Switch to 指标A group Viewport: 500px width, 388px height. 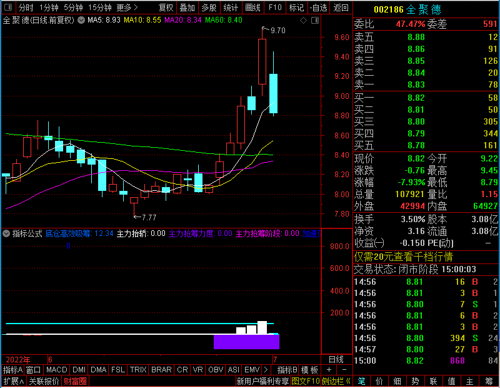pos(12,370)
